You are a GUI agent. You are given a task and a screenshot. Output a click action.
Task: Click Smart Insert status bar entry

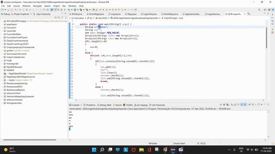(179, 143)
